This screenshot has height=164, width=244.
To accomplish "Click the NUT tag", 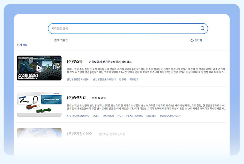I will click(120, 115).
